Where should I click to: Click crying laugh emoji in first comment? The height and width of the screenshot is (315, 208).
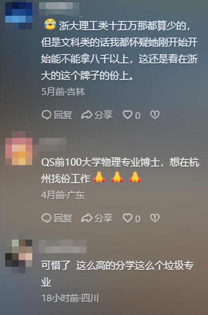[50, 24]
